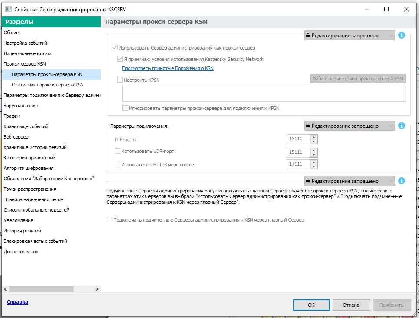Expand the first 'Редактирование запрещено' dropdown arrow
The width and height of the screenshot is (419, 318).
tap(391, 36)
